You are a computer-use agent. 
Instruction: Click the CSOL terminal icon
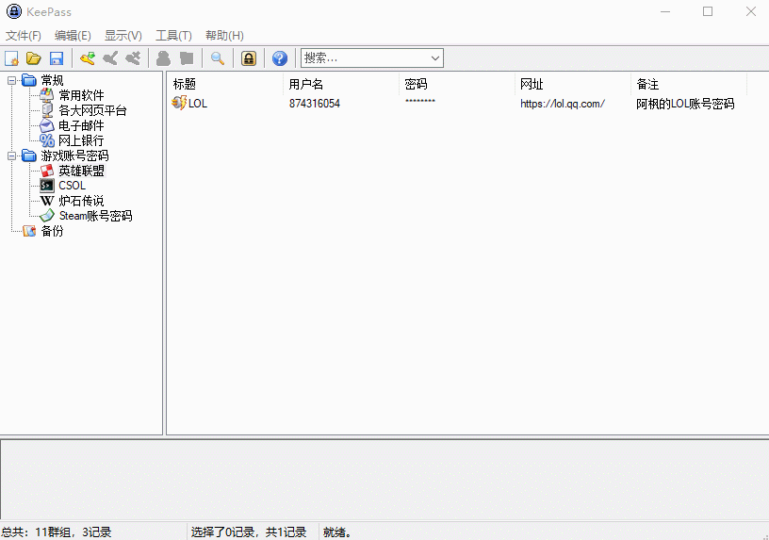(x=47, y=186)
